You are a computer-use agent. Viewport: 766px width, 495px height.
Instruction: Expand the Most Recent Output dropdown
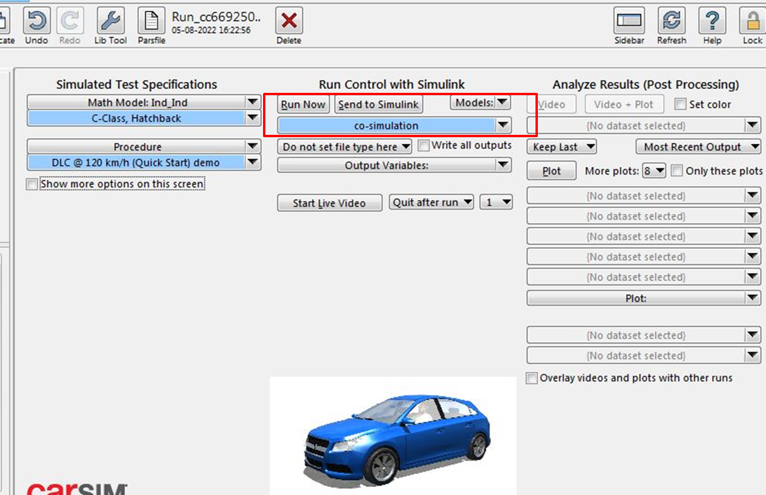pyautogui.click(x=699, y=147)
